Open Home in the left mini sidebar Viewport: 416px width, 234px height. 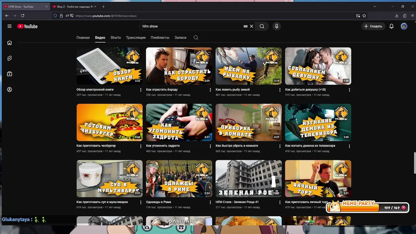pyautogui.click(x=9, y=43)
